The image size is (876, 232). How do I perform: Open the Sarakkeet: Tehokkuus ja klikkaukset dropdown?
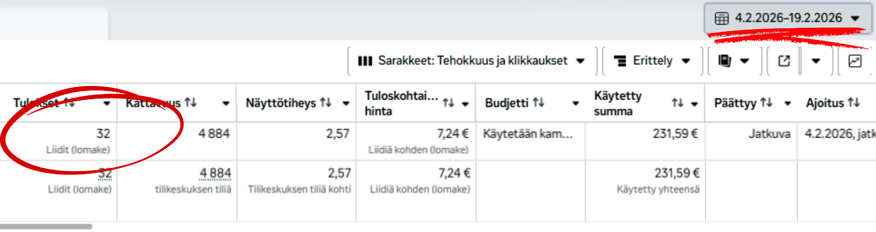472,61
